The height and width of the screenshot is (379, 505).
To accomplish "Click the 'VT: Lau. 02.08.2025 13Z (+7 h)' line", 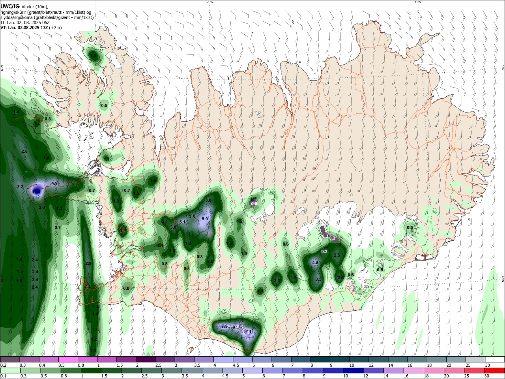I will [31, 28].
